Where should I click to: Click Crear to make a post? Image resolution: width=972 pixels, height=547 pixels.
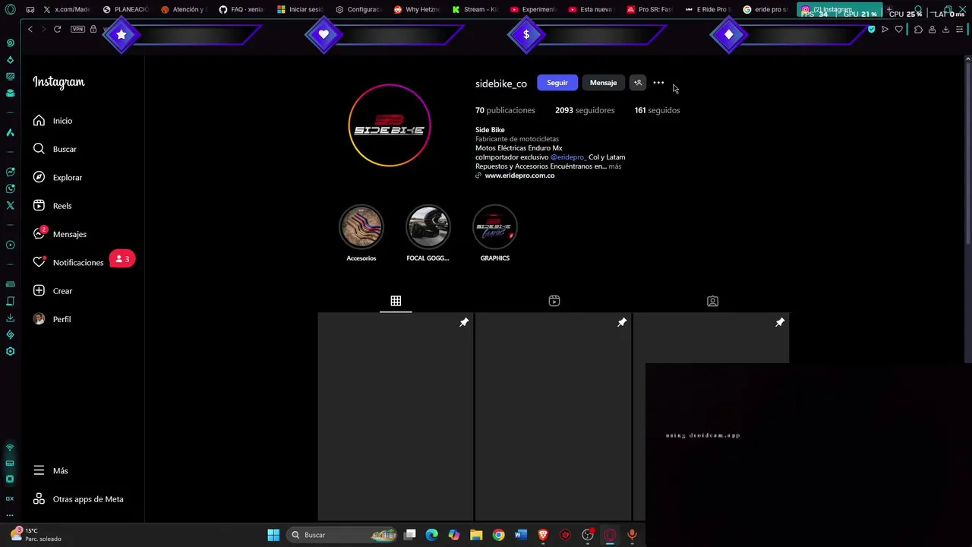[x=52, y=291]
